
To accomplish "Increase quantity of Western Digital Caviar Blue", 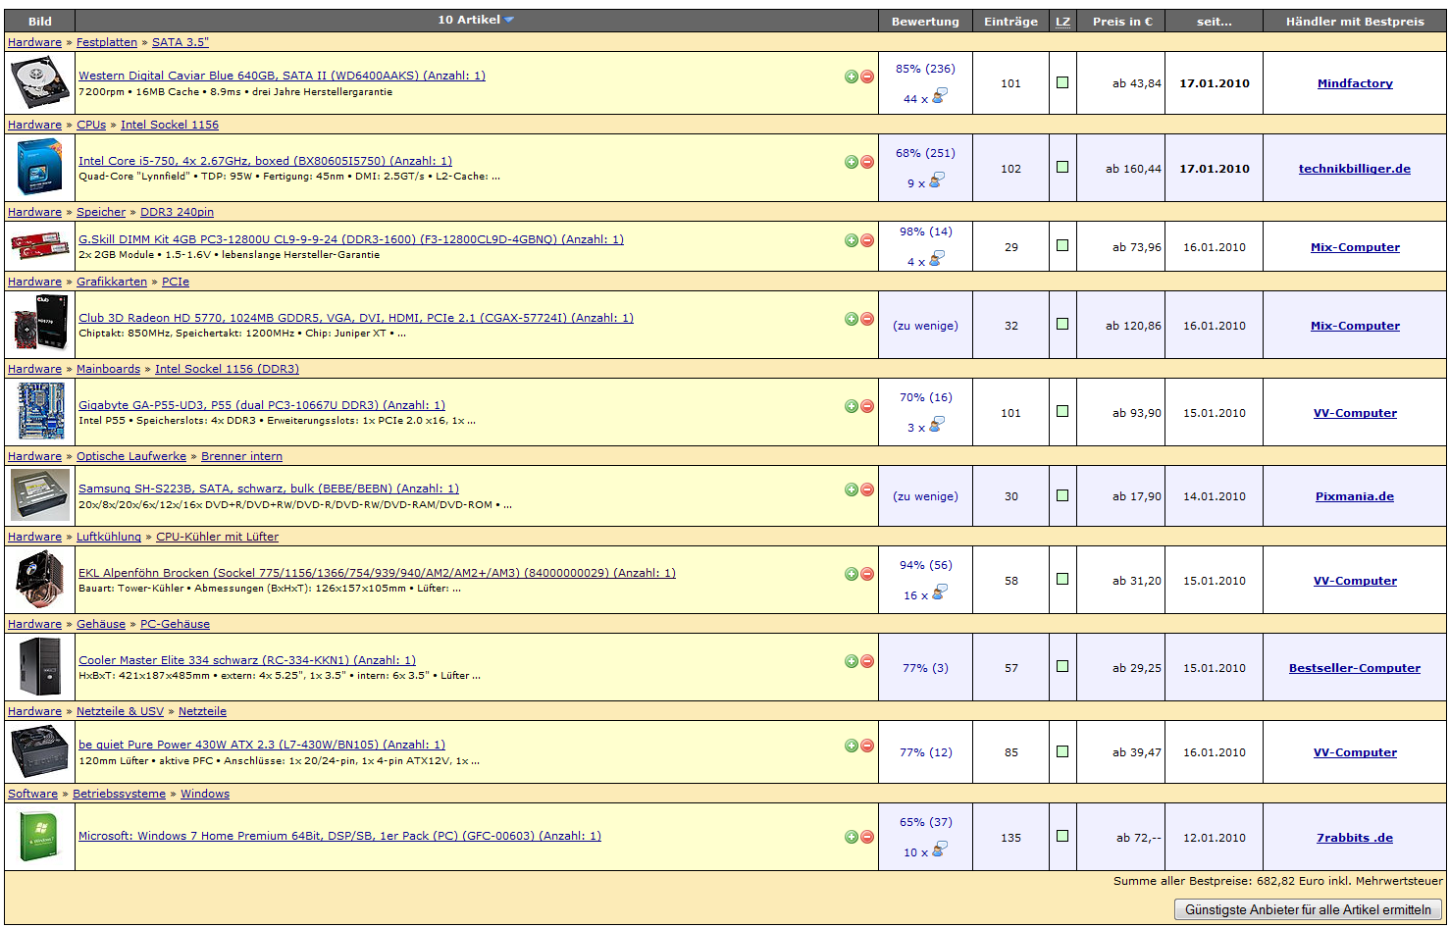I will [x=852, y=77].
